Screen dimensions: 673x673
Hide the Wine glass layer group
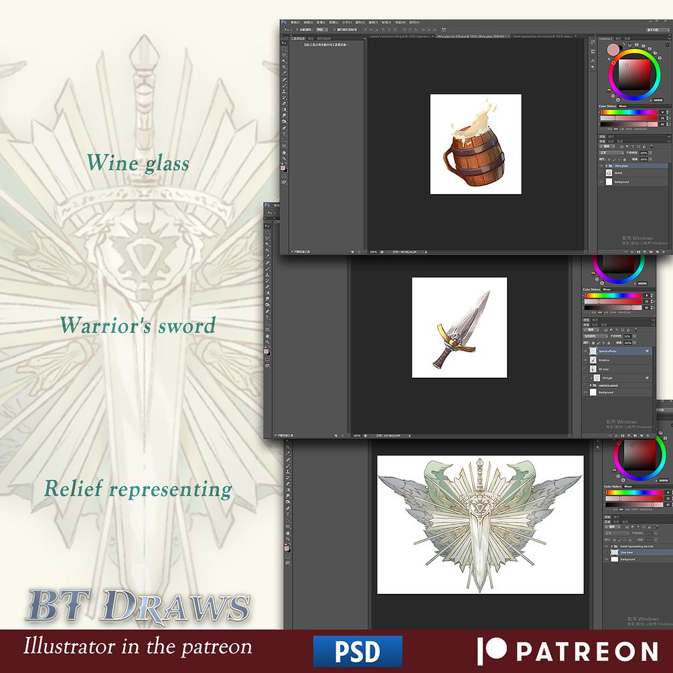pos(601,165)
